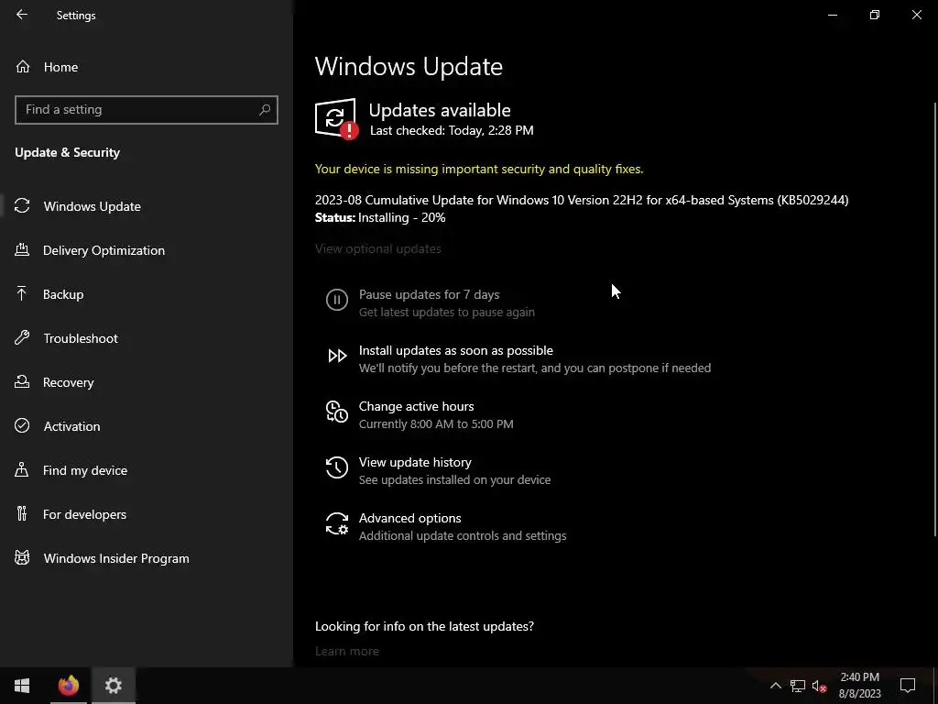Image resolution: width=938 pixels, height=704 pixels.
Task: Click Last checked: Today, 2:28 PM text
Action: [452, 130]
